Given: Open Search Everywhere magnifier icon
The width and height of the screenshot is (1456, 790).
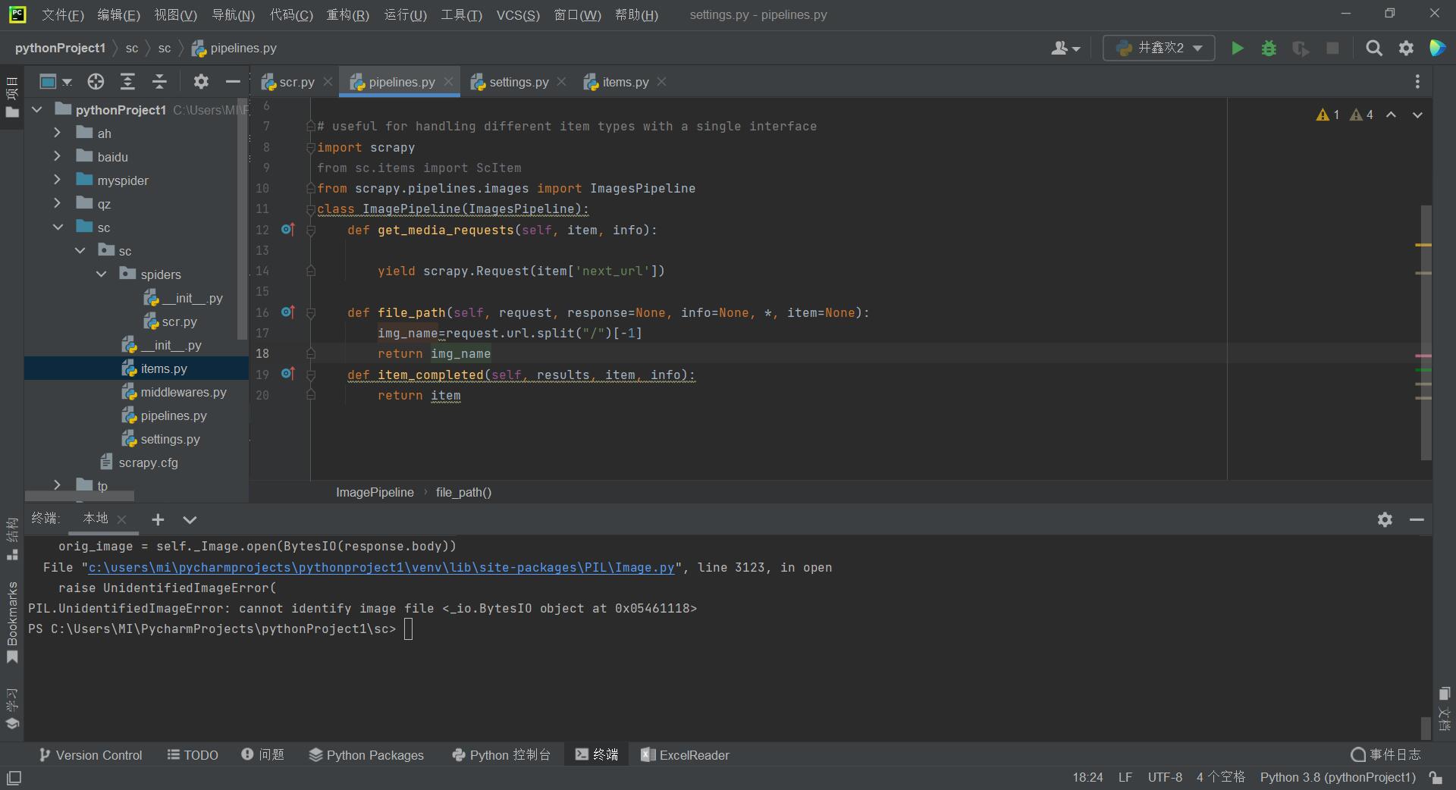Looking at the screenshot, I should (1373, 49).
